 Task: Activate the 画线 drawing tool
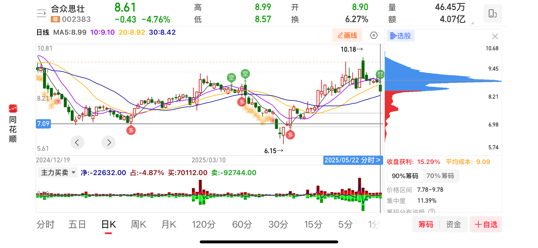point(347,35)
